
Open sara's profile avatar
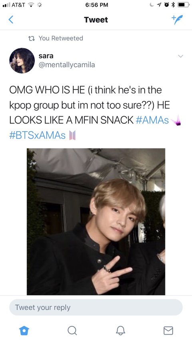pyautogui.click(x=22, y=61)
